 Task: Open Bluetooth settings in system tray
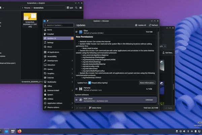pos(188,131)
